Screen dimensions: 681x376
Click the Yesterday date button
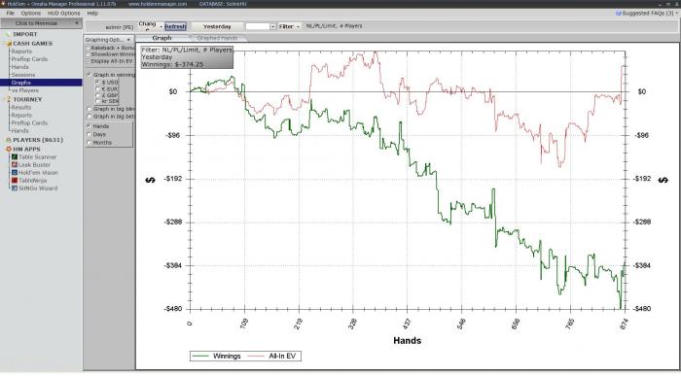pos(217,26)
